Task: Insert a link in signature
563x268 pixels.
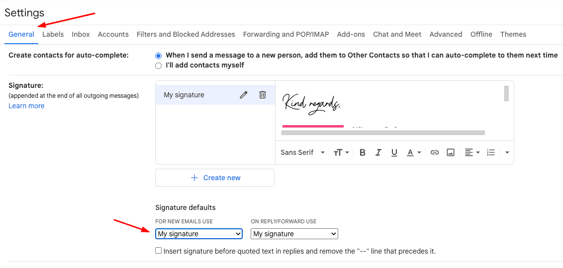Action: coord(435,152)
